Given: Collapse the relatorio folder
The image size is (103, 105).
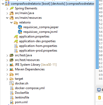Looking at the screenshot, I should [x=12, y=23].
